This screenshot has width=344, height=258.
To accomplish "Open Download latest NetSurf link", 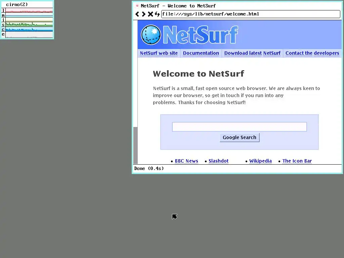I will tap(252, 53).
